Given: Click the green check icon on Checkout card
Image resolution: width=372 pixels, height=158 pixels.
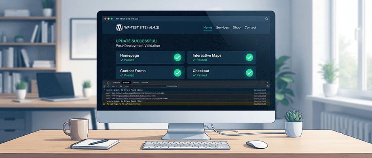Looking at the screenshot, I should point(249,73).
